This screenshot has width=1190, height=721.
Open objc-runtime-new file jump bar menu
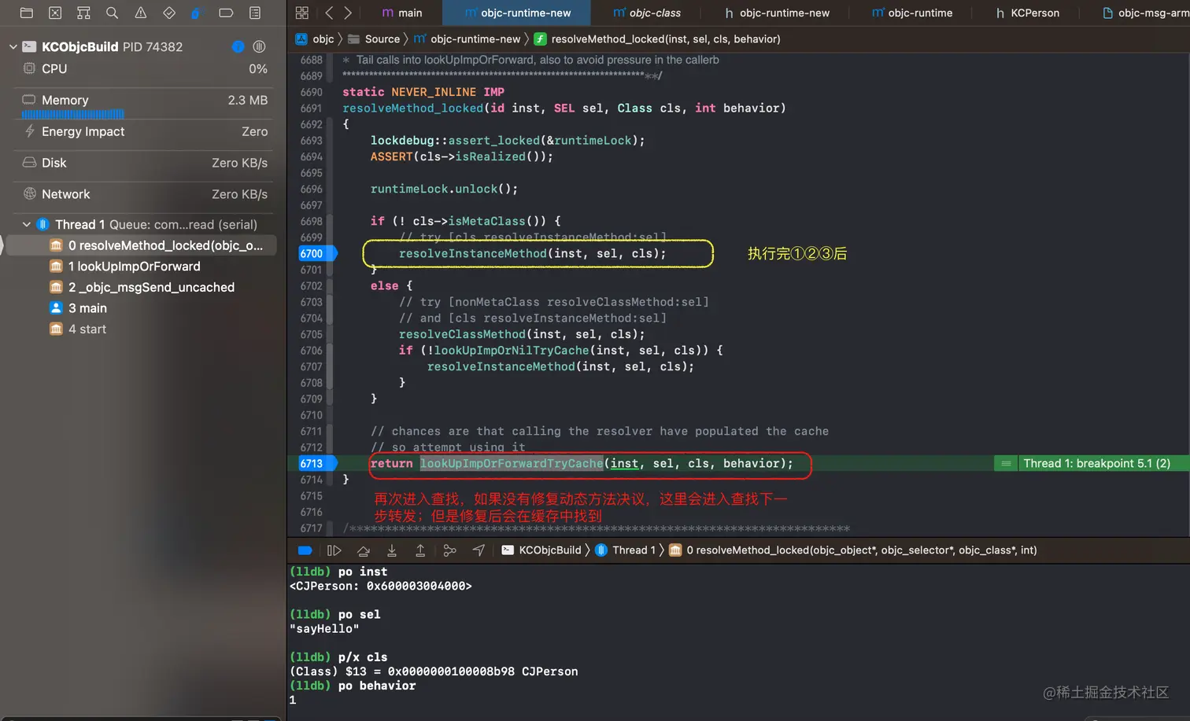pyautogui.click(x=468, y=39)
